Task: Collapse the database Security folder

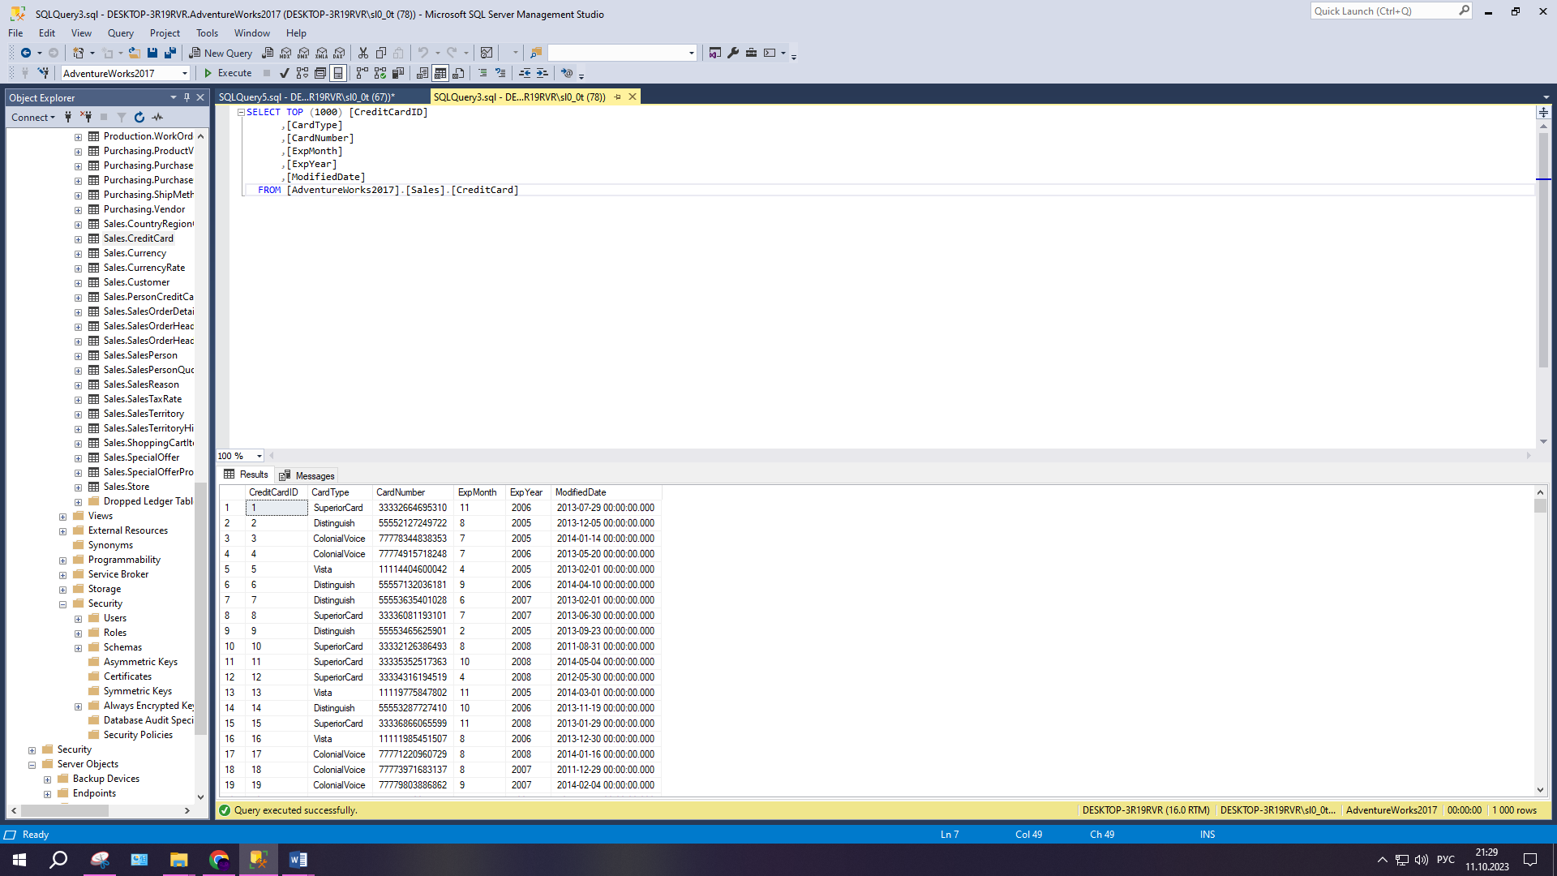Action: click(x=63, y=603)
